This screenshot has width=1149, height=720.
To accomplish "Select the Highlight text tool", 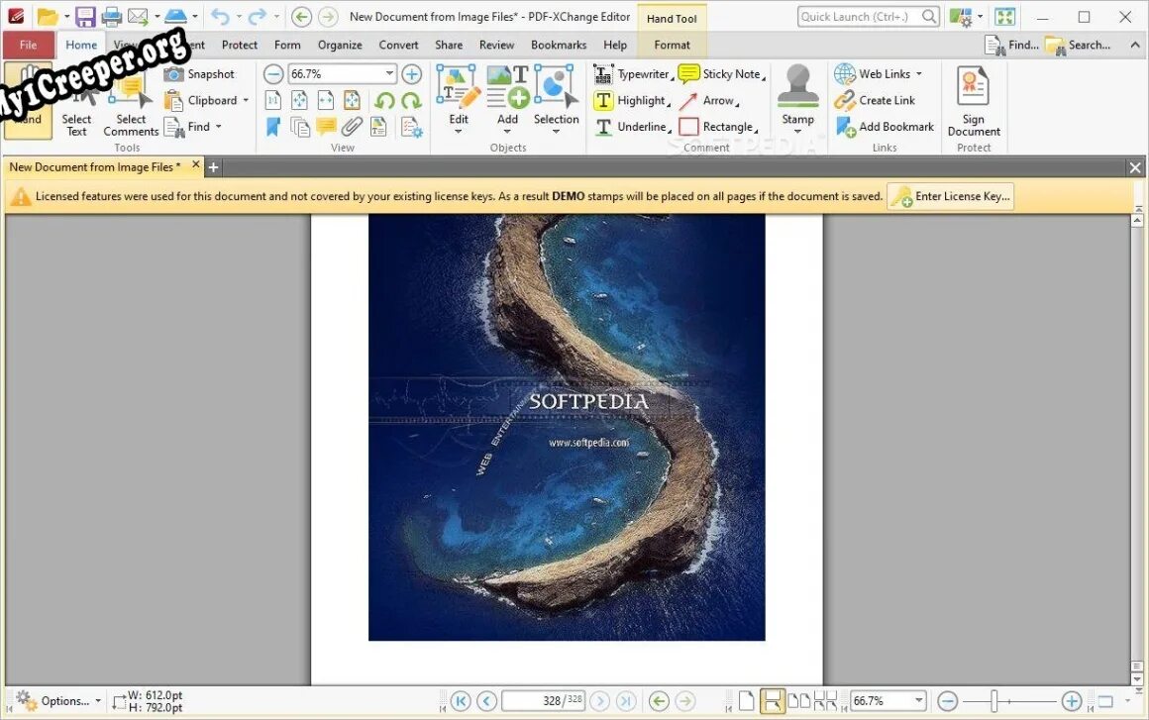I will click(x=631, y=100).
